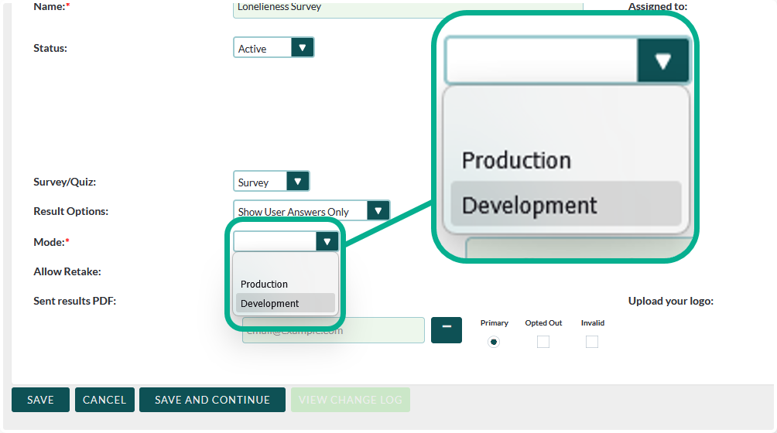Choose Production in the Mode list
The height and width of the screenshot is (433, 777).
(264, 284)
